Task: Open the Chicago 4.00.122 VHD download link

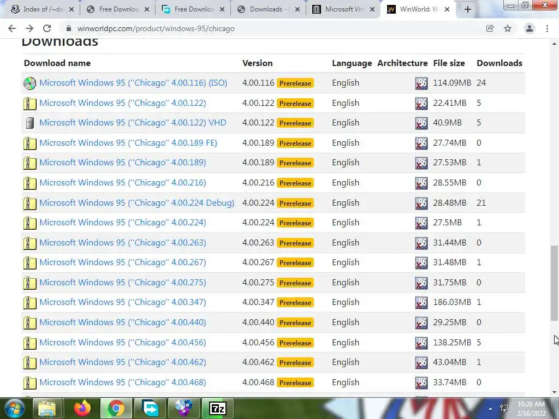Action: click(133, 123)
